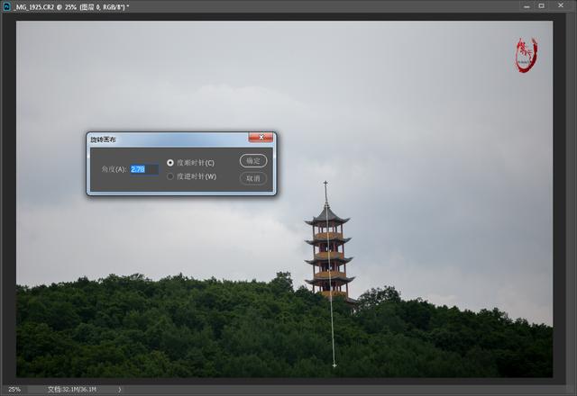Confirm rotation with the 确定 button
Image resolution: width=577 pixels, height=396 pixels.
click(253, 161)
